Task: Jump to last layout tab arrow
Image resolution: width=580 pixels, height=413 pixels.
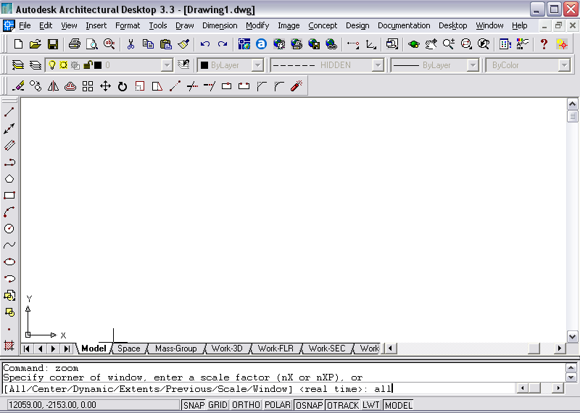Action: 67,349
